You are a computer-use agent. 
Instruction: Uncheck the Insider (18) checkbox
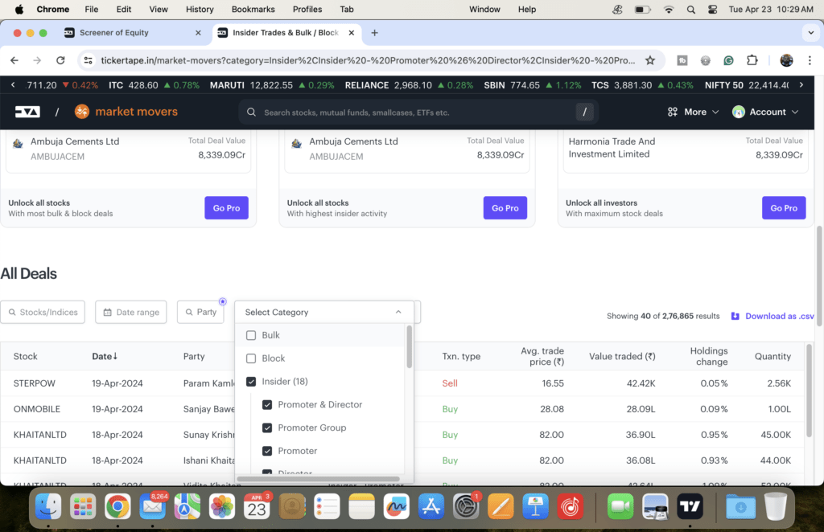click(251, 382)
